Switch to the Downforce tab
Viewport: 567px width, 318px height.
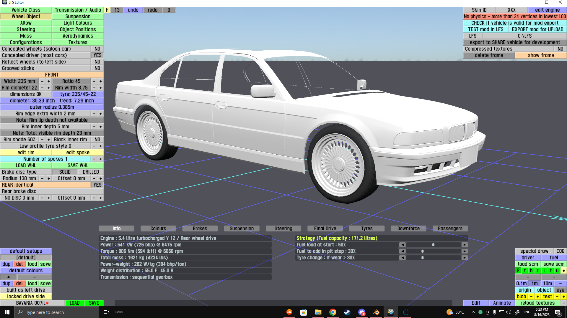click(x=408, y=228)
